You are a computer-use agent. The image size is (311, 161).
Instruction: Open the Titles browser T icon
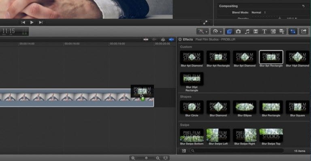264,31
